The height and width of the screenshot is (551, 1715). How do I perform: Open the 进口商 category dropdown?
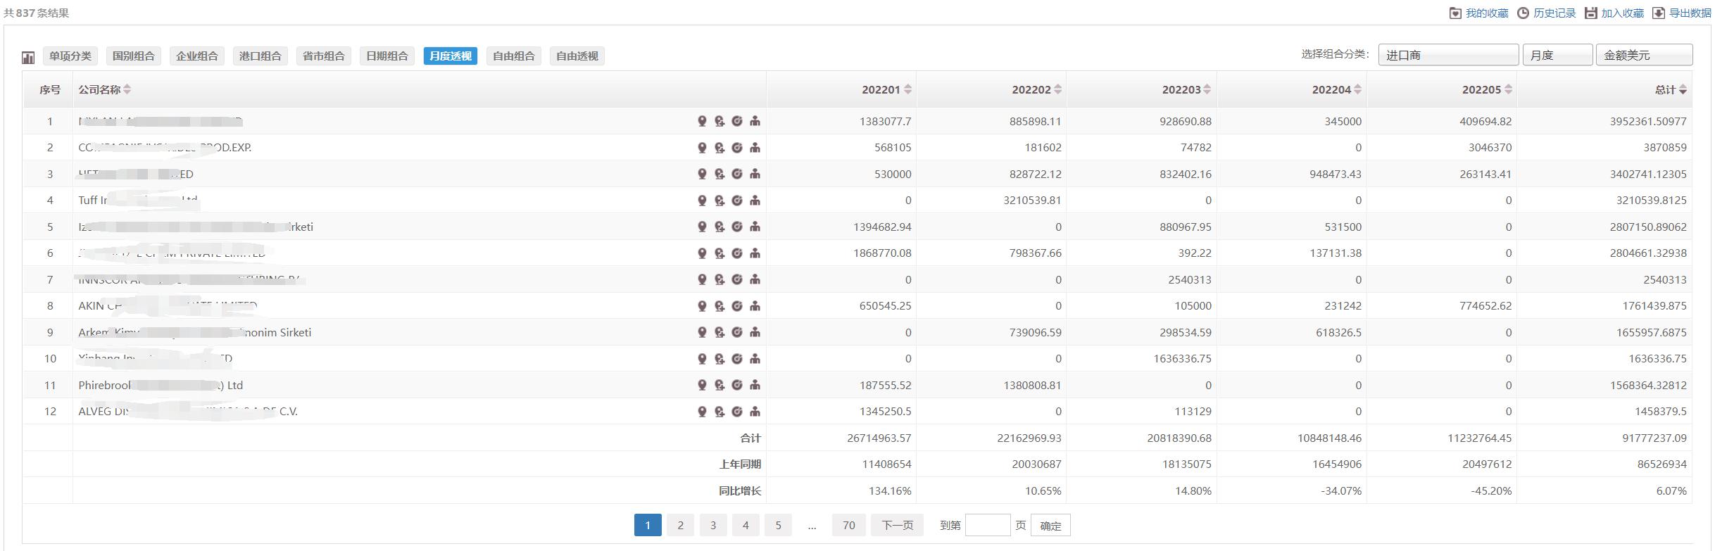[x=1448, y=55]
